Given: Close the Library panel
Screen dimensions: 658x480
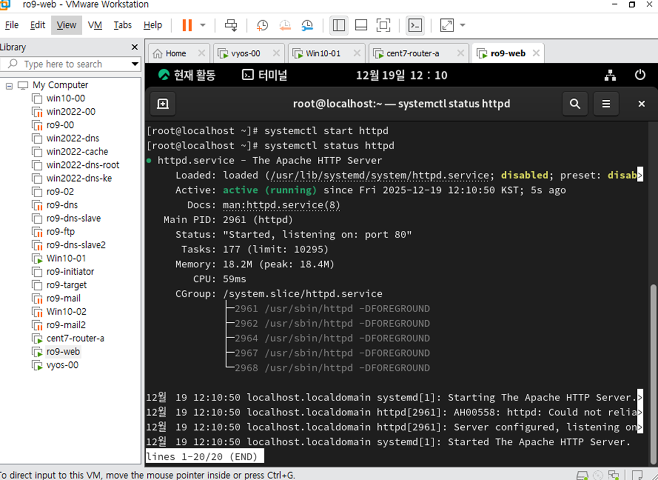Looking at the screenshot, I should 135,47.
